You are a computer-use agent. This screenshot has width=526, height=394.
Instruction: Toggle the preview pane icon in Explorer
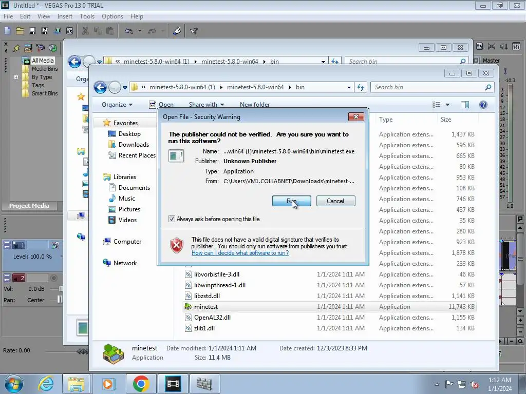[x=464, y=105]
